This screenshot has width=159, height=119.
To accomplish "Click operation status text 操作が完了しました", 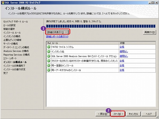I will click(74, 21).
